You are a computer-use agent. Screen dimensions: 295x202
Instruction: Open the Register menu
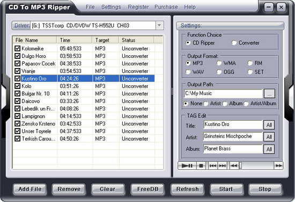(138, 7)
